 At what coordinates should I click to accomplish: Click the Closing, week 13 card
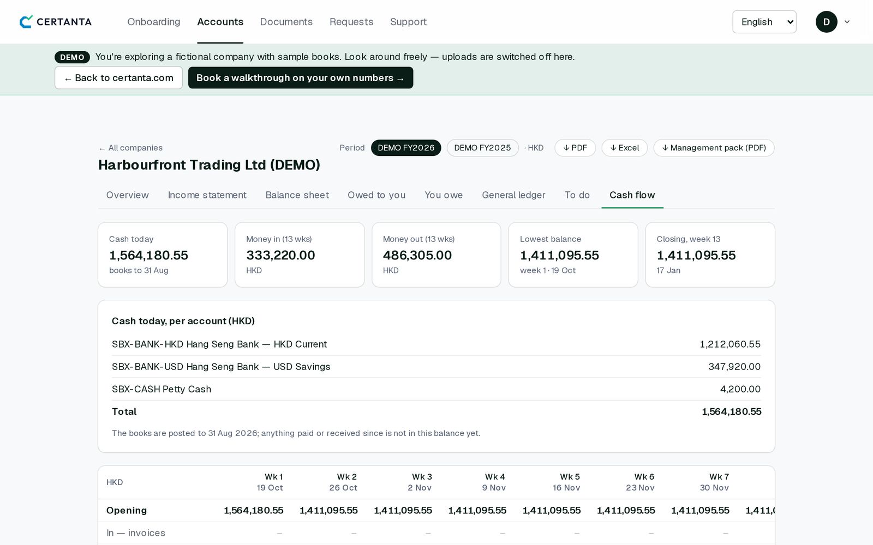coord(710,255)
